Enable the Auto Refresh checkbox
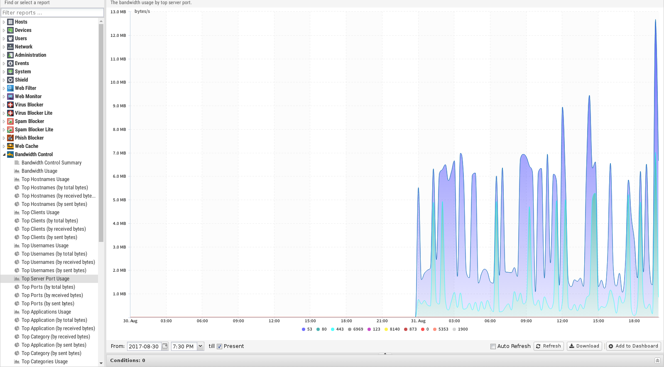664x367 pixels. click(493, 347)
